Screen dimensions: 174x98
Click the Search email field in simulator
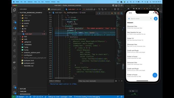[140, 19]
